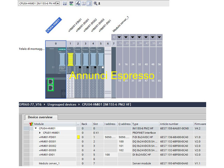The image size is (224, 168).
Task: Sort by the Rack column header
Action: (x=86, y=124)
